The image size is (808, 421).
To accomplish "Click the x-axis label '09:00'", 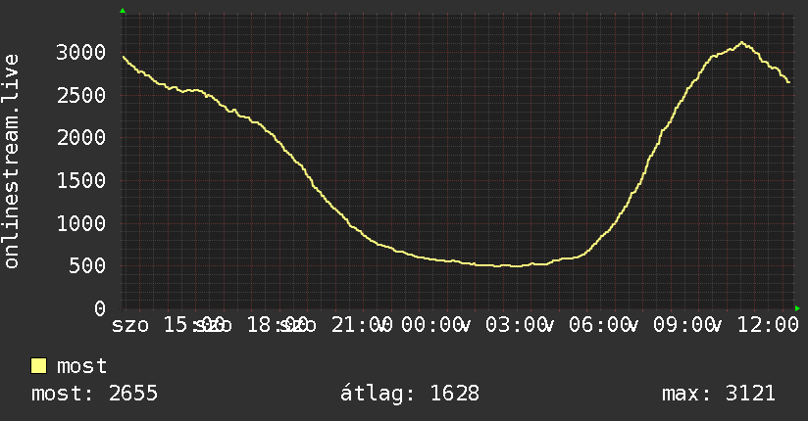I will click(x=683, y=325).
